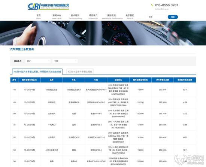Viewport: 206px width, 167px height.
Task: Click the phone number 010-8556 3267
Action: (167, 5)
